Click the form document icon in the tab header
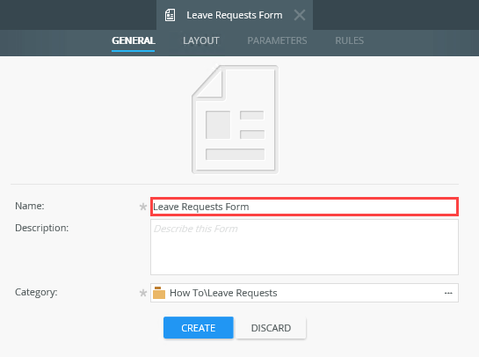Image resolution: width=479 pixels, height=357 pixels. click(x=170, y=15)
